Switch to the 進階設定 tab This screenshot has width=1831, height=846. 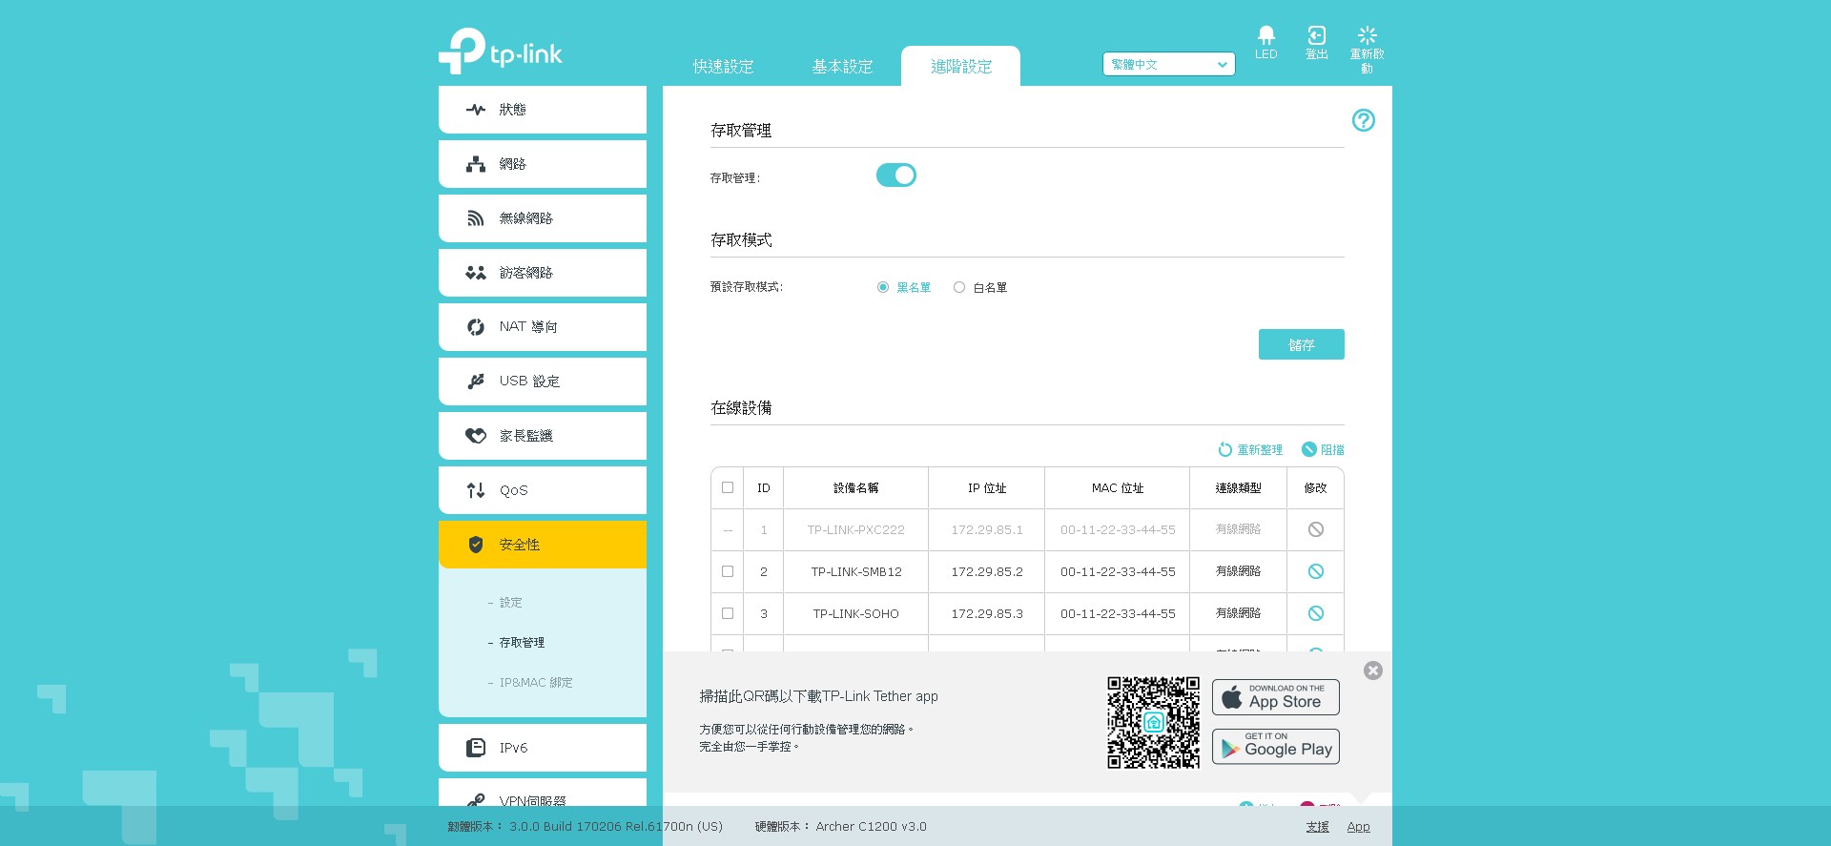(x=960, y=66)
